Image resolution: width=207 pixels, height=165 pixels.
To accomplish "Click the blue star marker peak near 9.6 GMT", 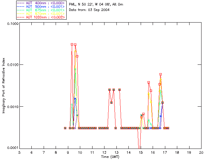I will (x=75, y=99).
